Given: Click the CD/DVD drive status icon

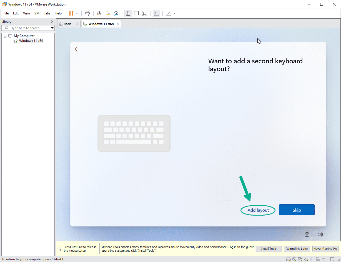Looking at the screenshot, I should [x=294, y=259].
